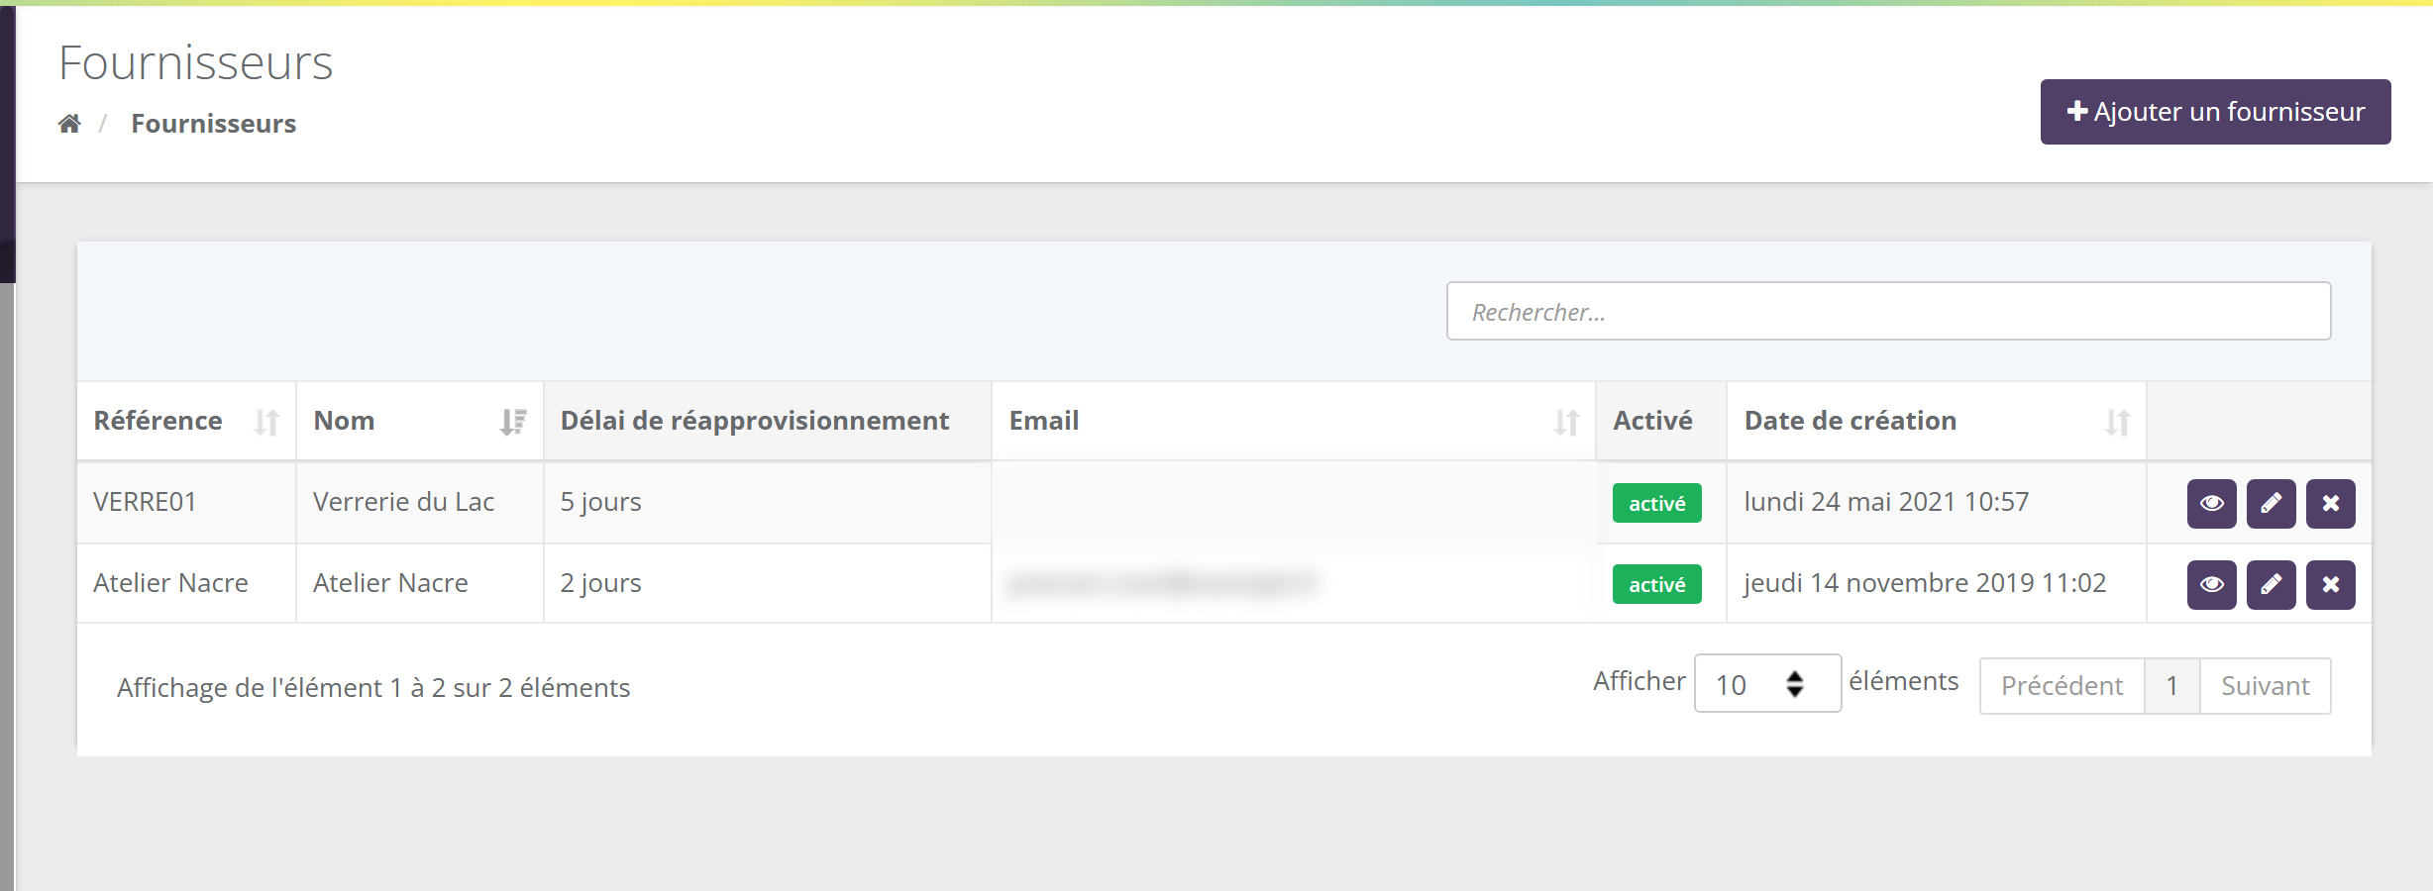Go to Précédent page

tap(2062, 686)
